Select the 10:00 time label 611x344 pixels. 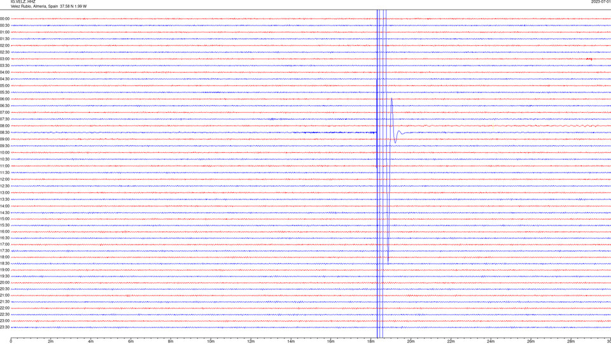(x=4, y=152)
